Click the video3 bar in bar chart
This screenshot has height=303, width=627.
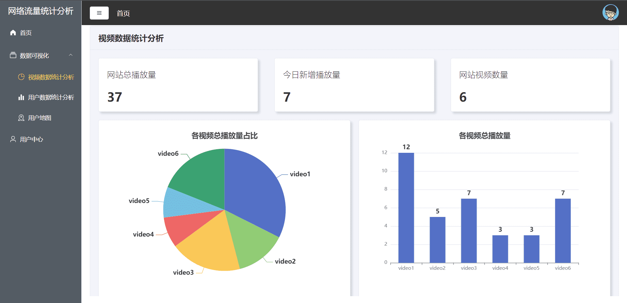[x=469, y=231]
